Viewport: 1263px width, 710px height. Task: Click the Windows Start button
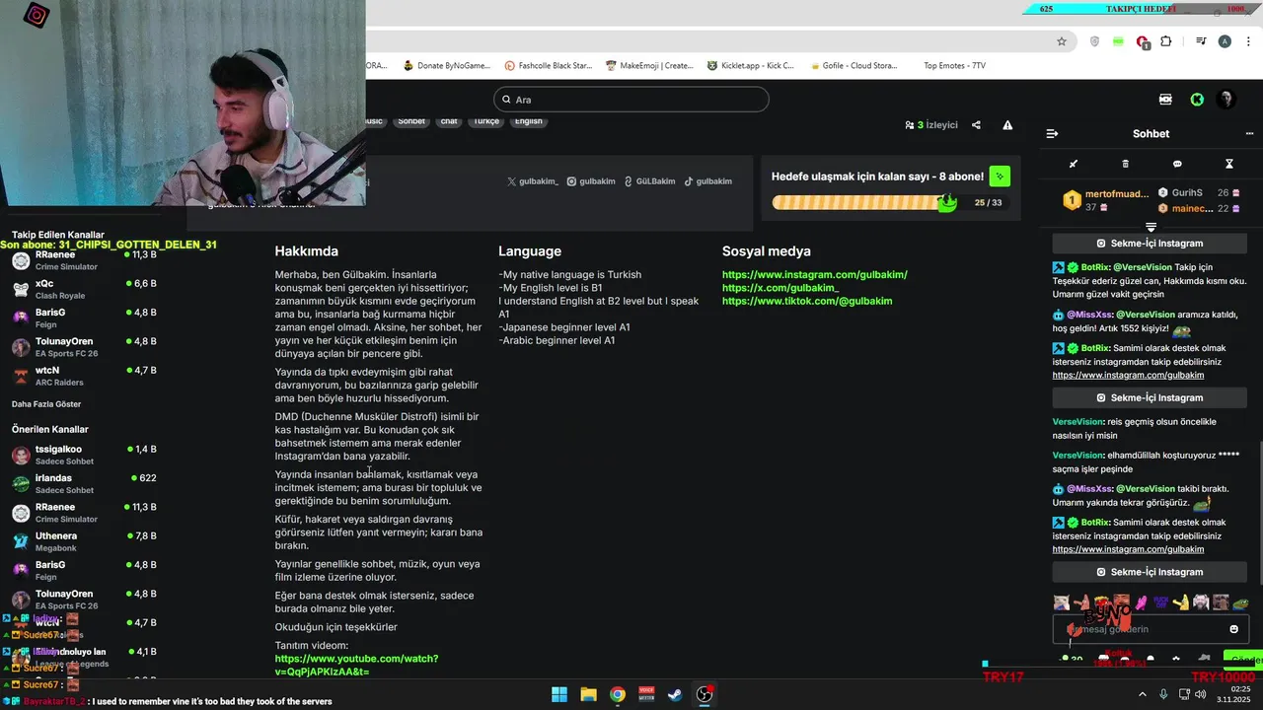pos(559,694)
